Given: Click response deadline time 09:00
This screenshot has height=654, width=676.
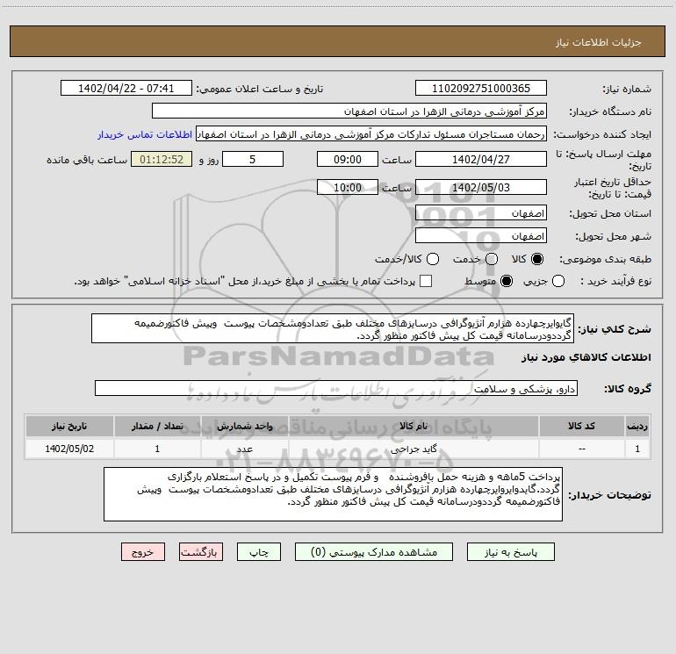Looking at the screenshot, I should [x=348, y=159].
